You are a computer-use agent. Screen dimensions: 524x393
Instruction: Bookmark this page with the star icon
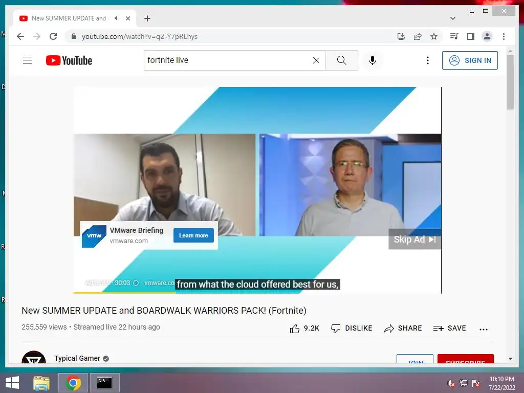tap(434, 36)
